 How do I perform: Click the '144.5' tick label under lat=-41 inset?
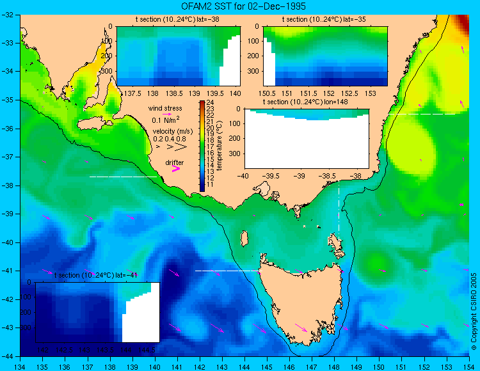pos(147,350)
